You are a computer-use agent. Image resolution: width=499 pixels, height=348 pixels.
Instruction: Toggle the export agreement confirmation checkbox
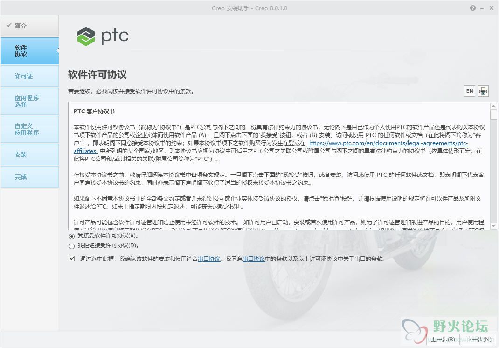(72, 258)
